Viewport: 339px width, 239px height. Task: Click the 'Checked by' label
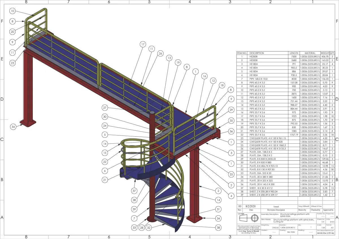point(316,210)
